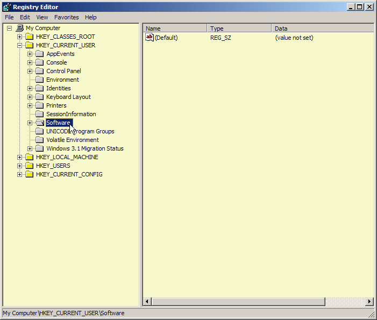Expand the Console key
377x320 pixels.
30,62
